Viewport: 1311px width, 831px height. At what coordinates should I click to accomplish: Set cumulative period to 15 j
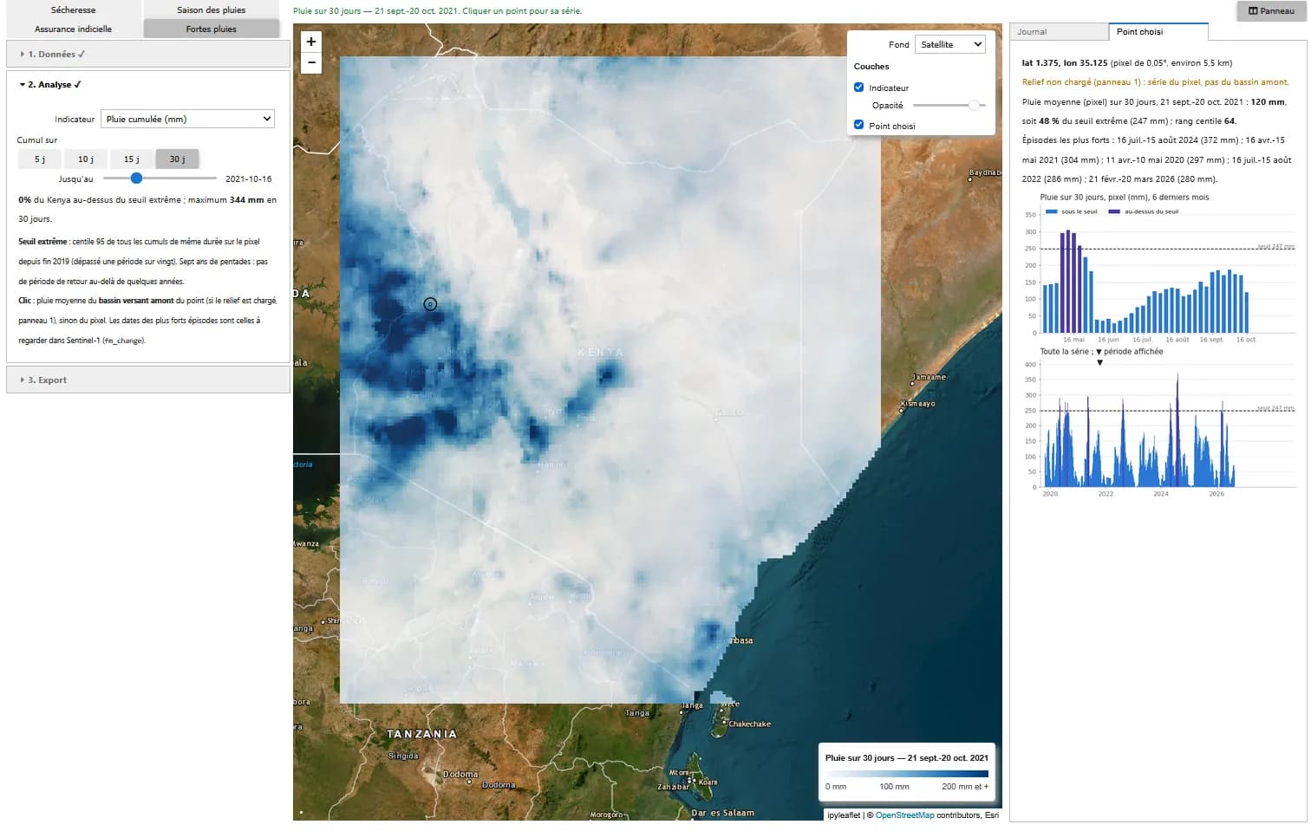tap(131, 159)
